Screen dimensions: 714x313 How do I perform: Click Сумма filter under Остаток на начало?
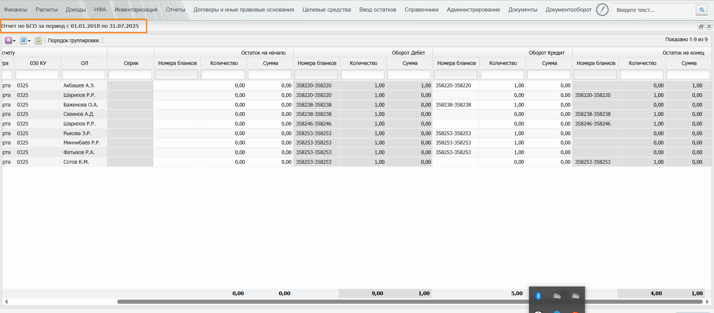click(270, 75)
